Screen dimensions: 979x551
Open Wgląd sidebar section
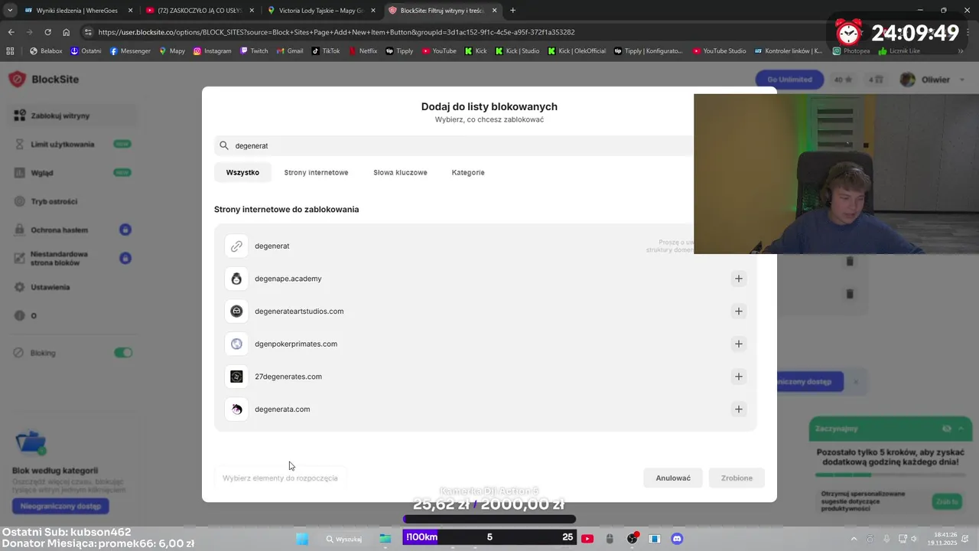pos(73,173)
